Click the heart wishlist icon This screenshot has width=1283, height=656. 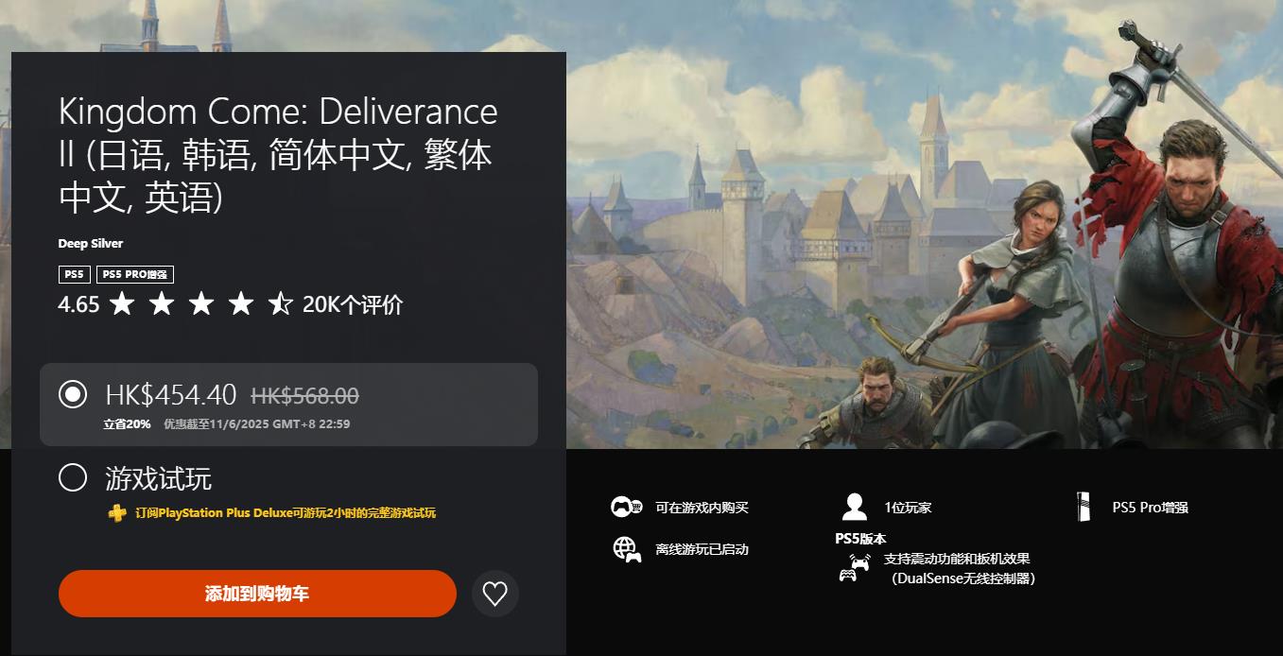pyautogui.click(x=494, y=594)
